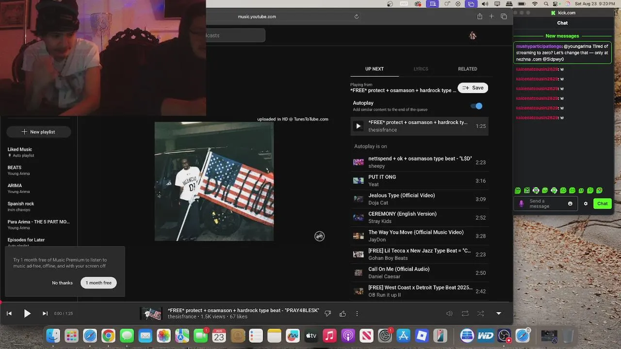Viewport: 621px width, 349px height.
Task: Collapse the player page arrow
Action: [499, 314]
